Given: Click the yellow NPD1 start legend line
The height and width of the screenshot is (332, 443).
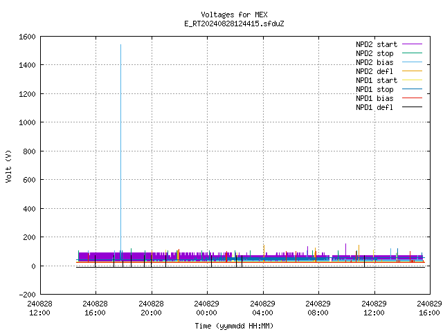Looking at the screenshot, I should (412, 80).
